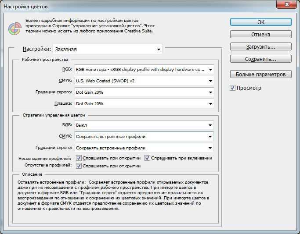Close the Настройка цветов dialog
Screen dimensions: 300x234
tap(286, 4)
